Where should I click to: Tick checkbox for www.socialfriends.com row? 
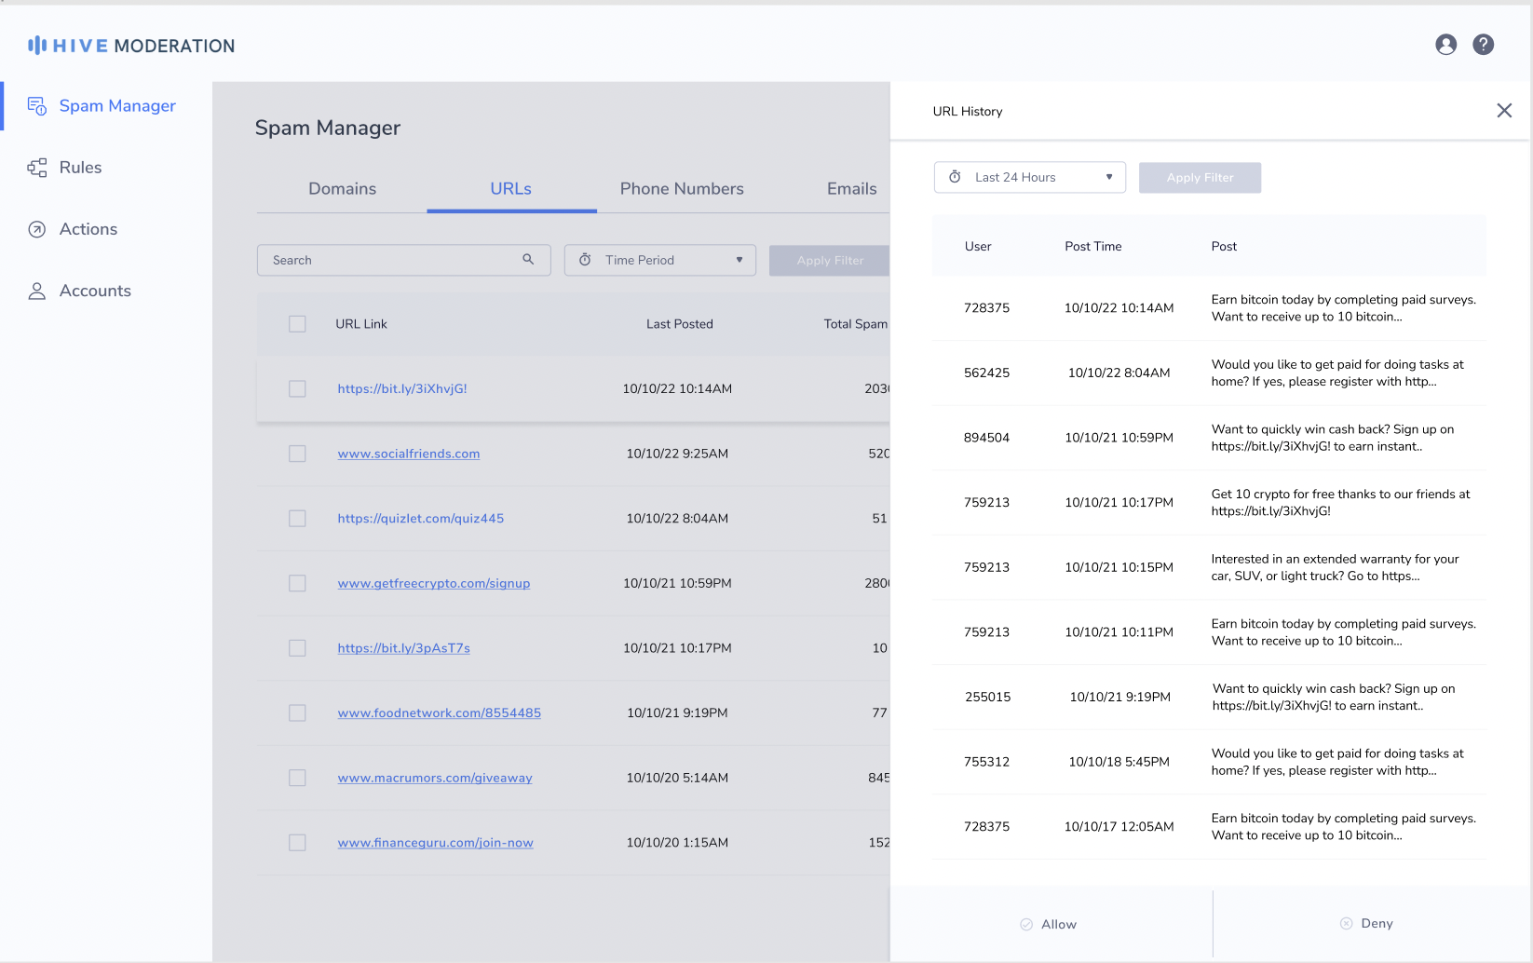click(x=297, y=454)
